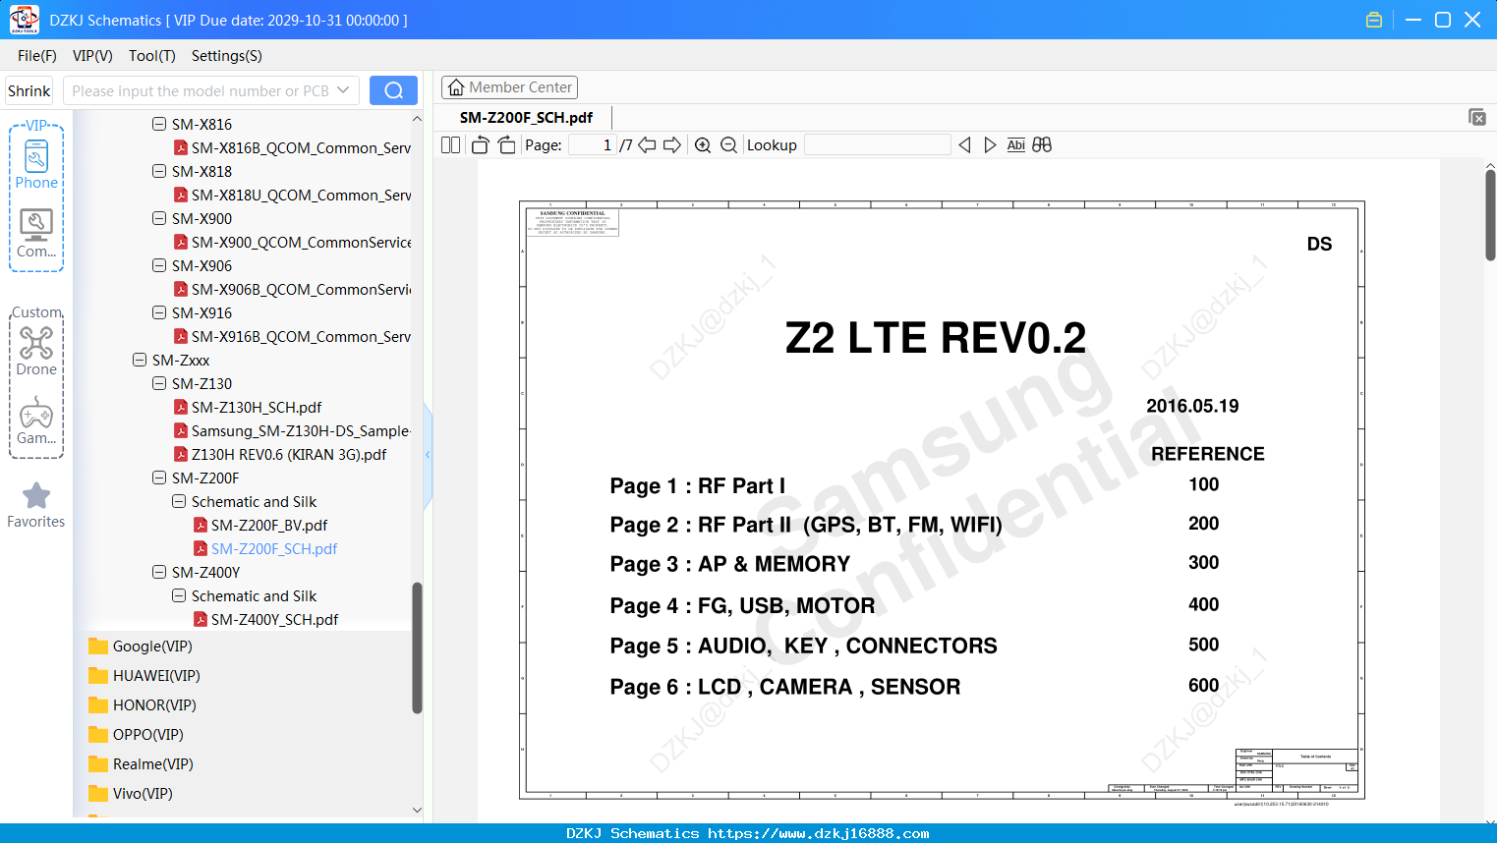Go to next PDF page arrow
This screenshot has width=1497, height=843.
tap(672, 145)
